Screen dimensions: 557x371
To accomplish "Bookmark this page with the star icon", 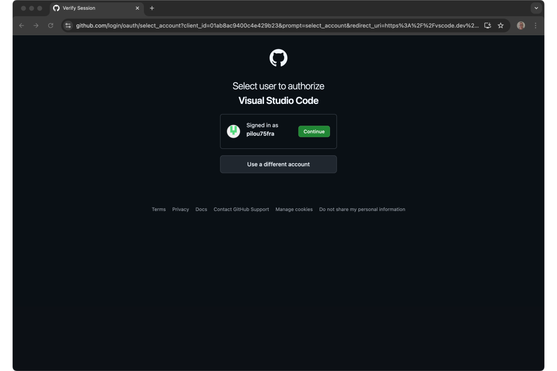I will pyautogui.click(x=501, y=26).
